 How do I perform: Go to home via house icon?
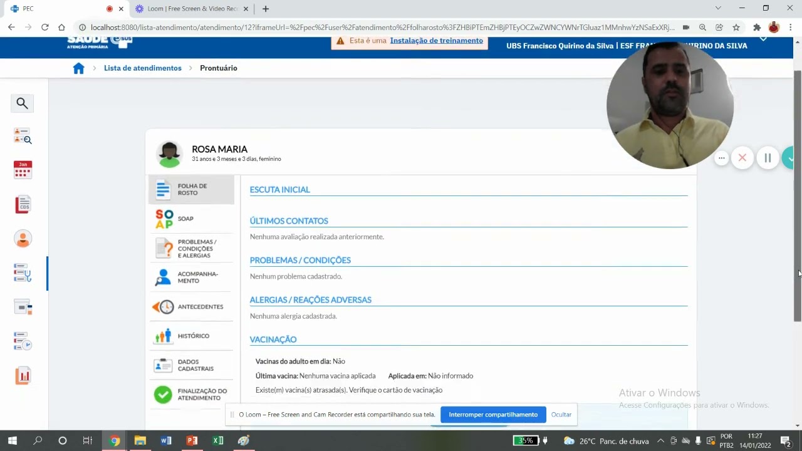click(x=78, y=68)
